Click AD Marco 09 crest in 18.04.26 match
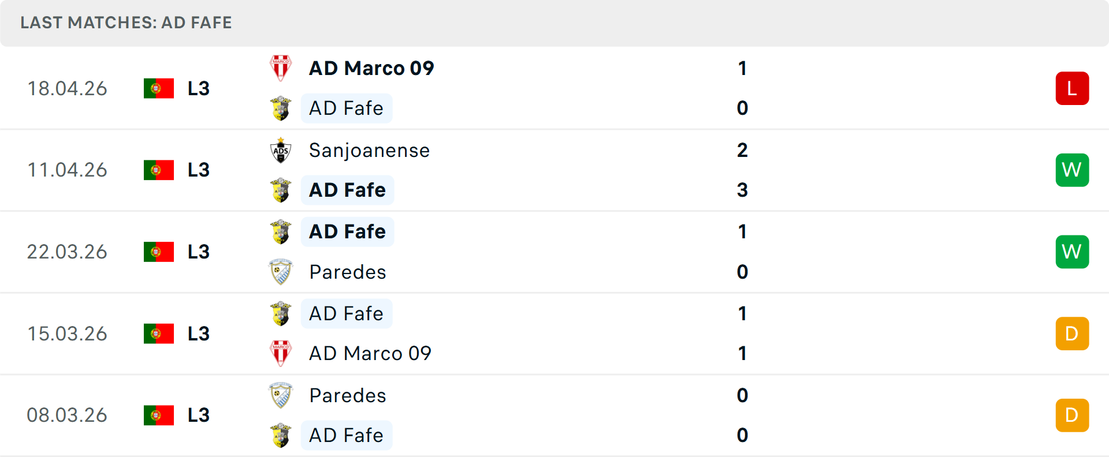Image resolution: width=1109 pixels, height=457 pixels. click(281, 68)
